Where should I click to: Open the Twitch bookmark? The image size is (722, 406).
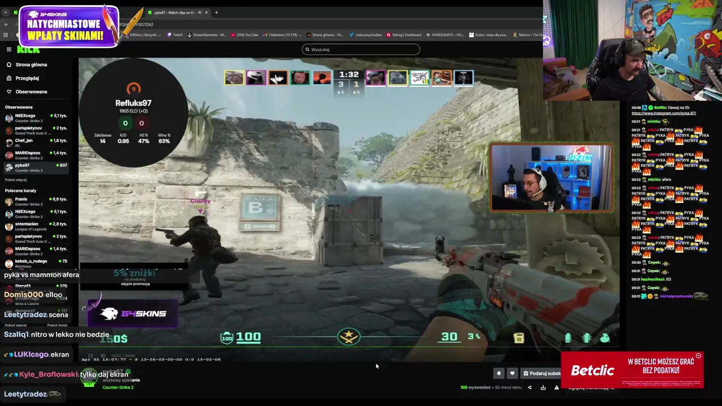tap(175, 35)
